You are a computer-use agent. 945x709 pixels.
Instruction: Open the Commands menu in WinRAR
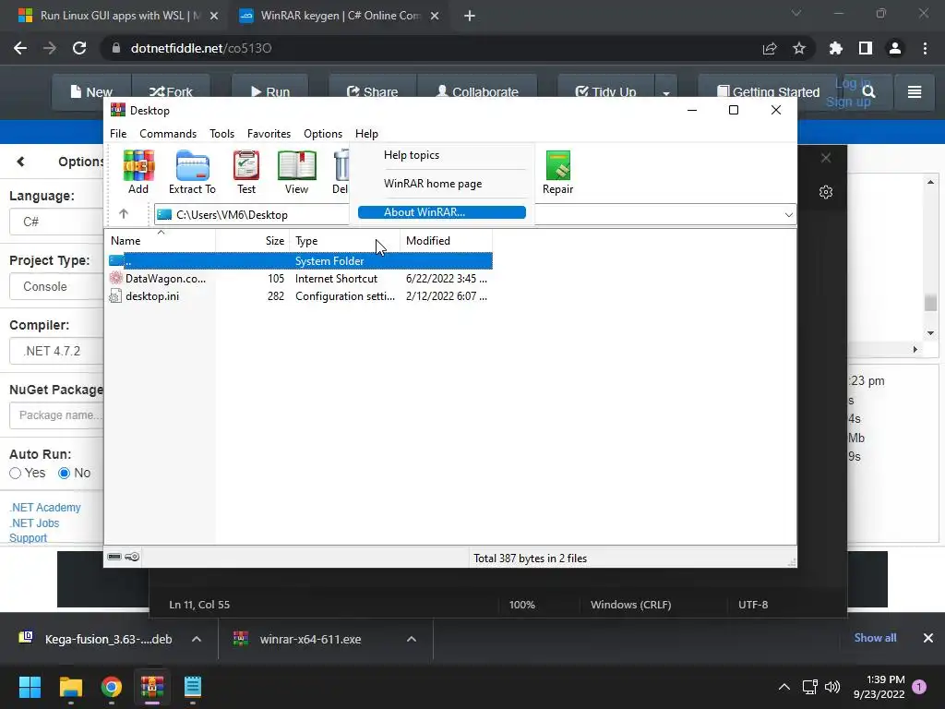click(168, 134)
